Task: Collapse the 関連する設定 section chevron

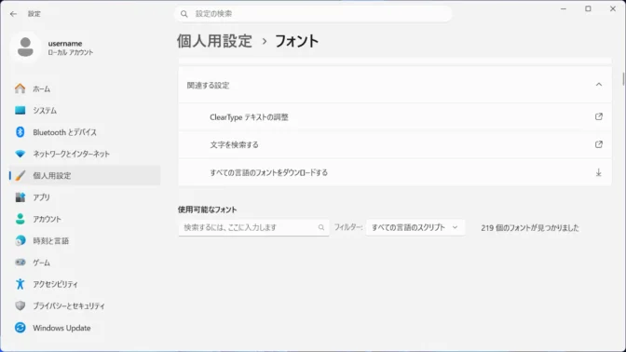Action: coord(598,85)
